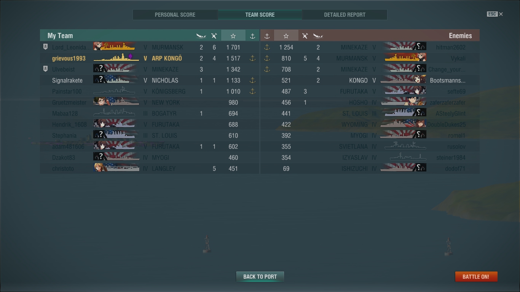Switch to the Personal Score tab

175,15
